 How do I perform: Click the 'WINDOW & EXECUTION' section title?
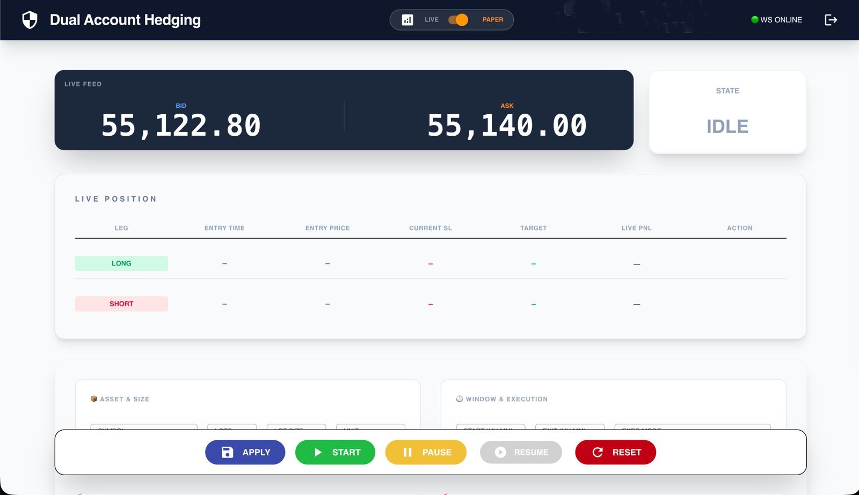click(507, 399)
